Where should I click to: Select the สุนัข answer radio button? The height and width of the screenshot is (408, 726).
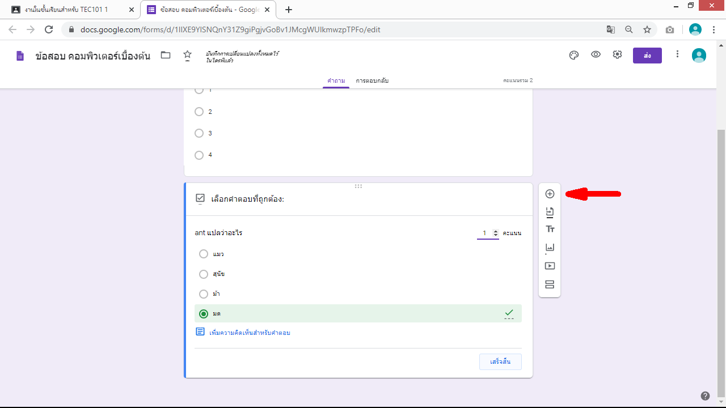coord(204,274)
